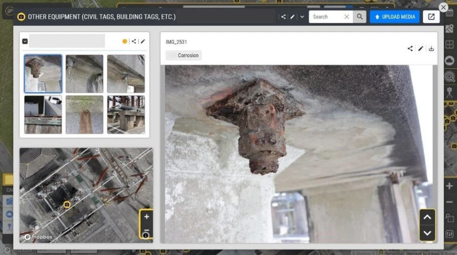This screenshot has height=255, width=457.
Task: Expand the header chevron dropdown
Action: (x=302, y=17)
